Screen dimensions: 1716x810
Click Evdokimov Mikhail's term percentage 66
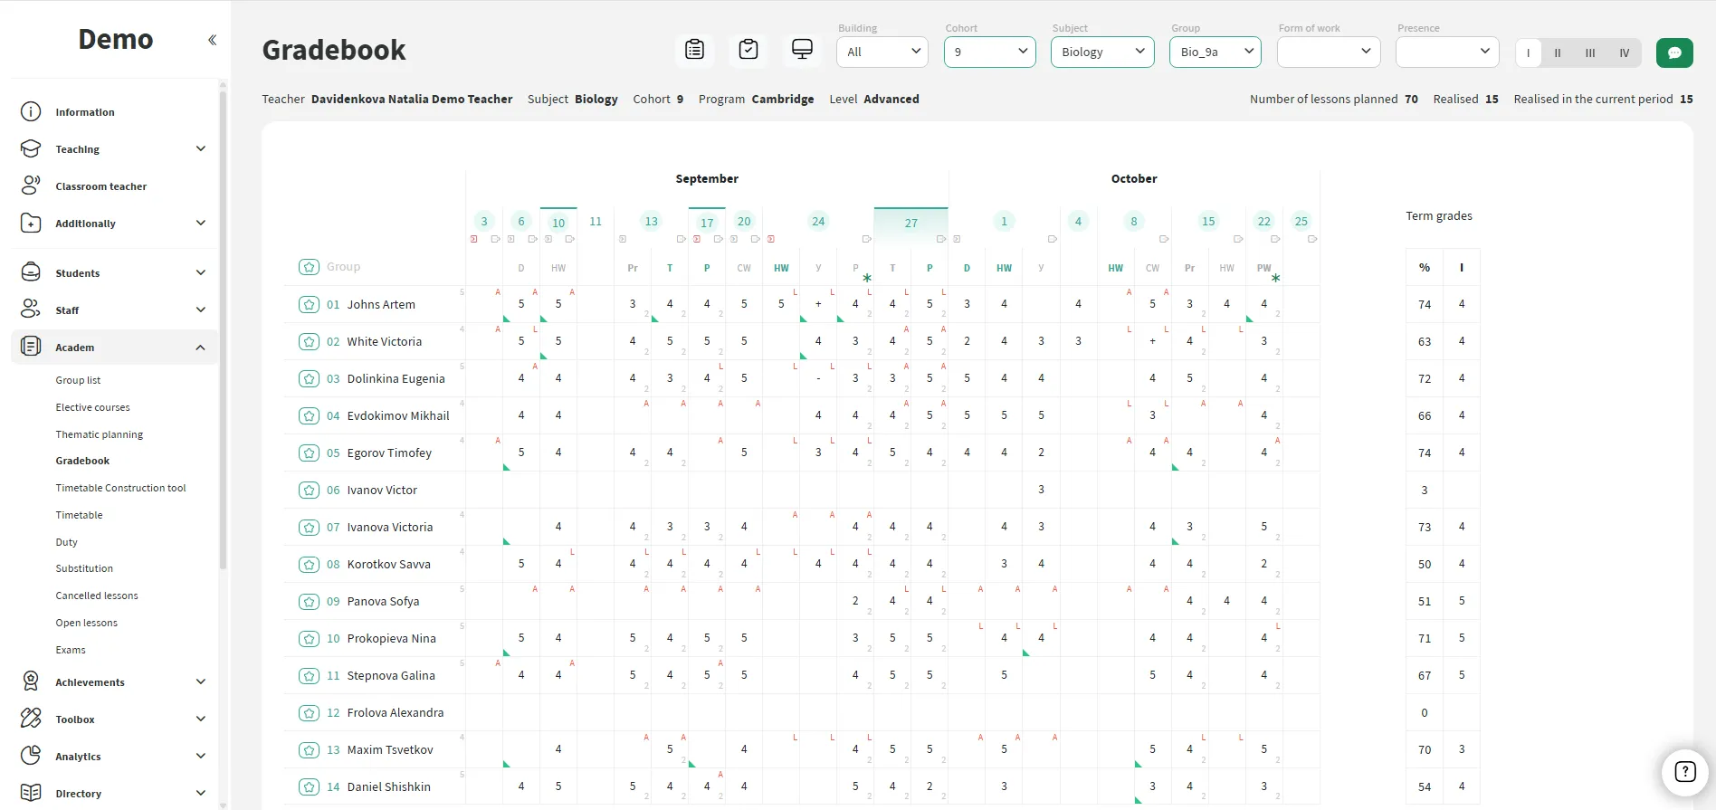tap(1424, 416)
